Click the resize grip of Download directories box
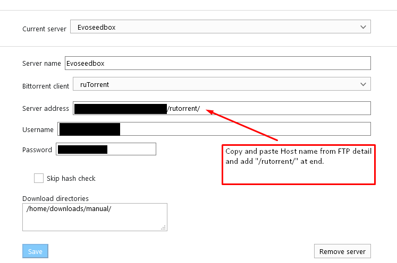The height and width of the screenshot is (263, 397). [x=164, y=227]
